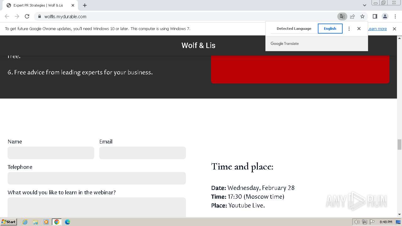This screenshot has width=402, height=226.
Task: Click the page vertical scrollbar thumb
Action: (x=399, y=145)
